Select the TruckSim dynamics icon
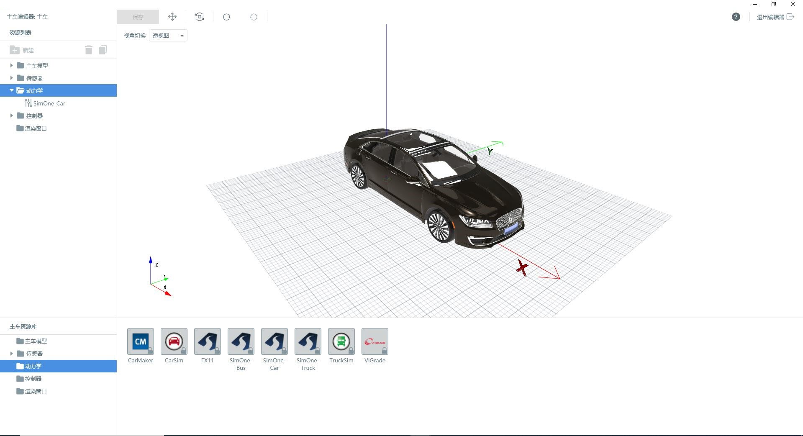Screen dimensions: 803x436 pos(341,341)
